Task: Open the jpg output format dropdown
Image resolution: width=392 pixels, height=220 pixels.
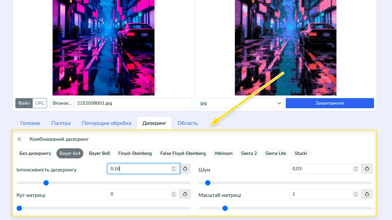Action: 241,103
